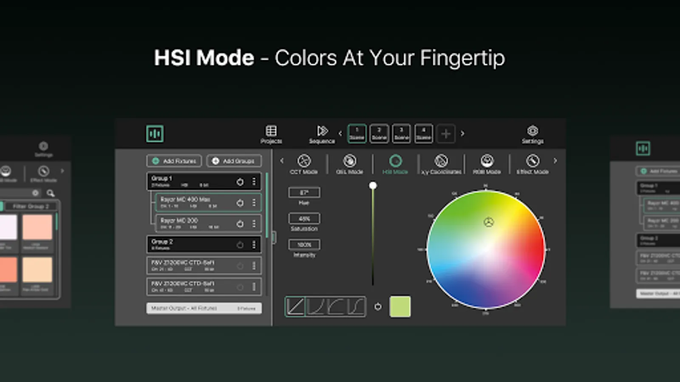Select Scene 3
This screenshot has height=382, width=680.
pos(401,133)
